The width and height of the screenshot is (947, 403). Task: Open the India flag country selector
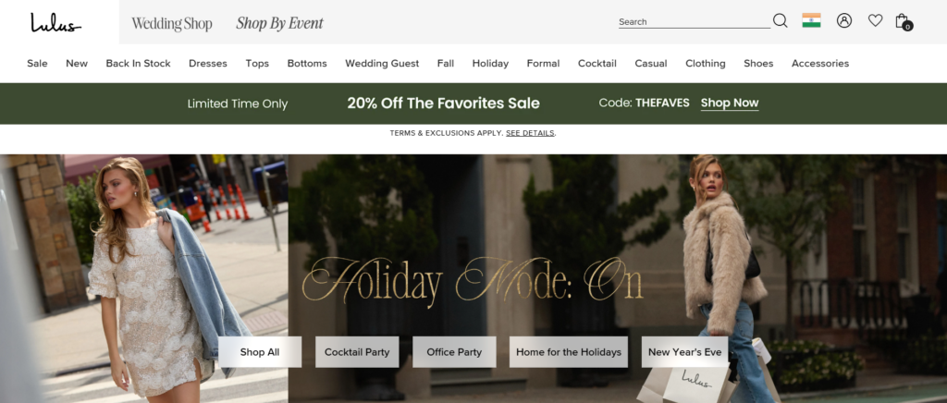811,20
